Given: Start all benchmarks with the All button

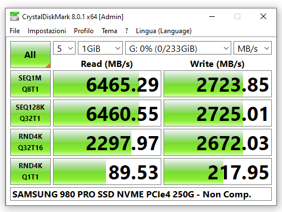Looking at the screenshot, I should tap(30, 55).
